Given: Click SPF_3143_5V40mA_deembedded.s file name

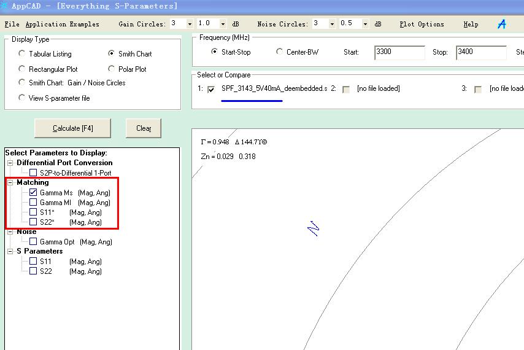Looking at the screenshot, I should (274, 88).
